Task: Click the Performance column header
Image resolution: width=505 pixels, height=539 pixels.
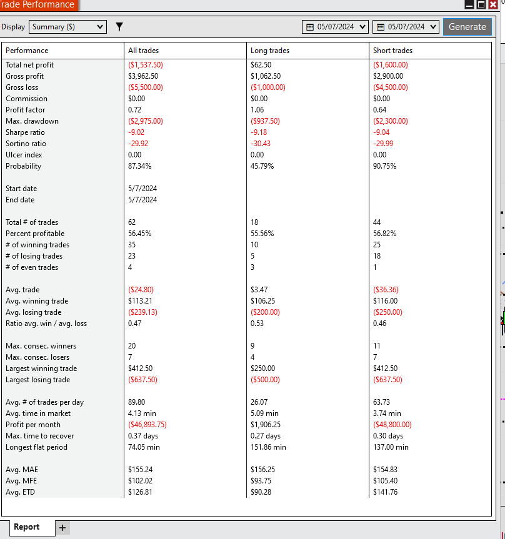Action: click(x=62, y=51)
